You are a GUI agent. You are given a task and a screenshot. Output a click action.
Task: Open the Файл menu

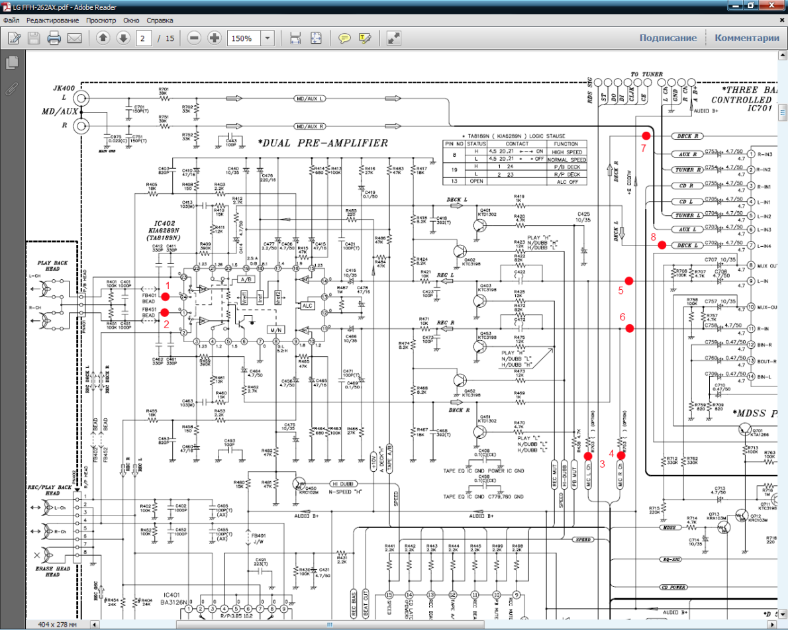11,21
